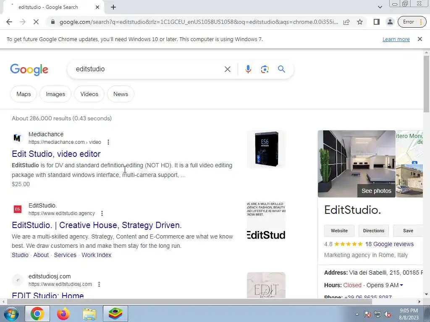Click the browser Back arrow
This screenshot has width=430, height=322.
coord(9,22)
